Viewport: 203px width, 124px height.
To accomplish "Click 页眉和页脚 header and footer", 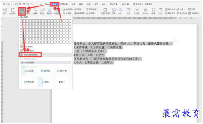I will coord(105,11).
